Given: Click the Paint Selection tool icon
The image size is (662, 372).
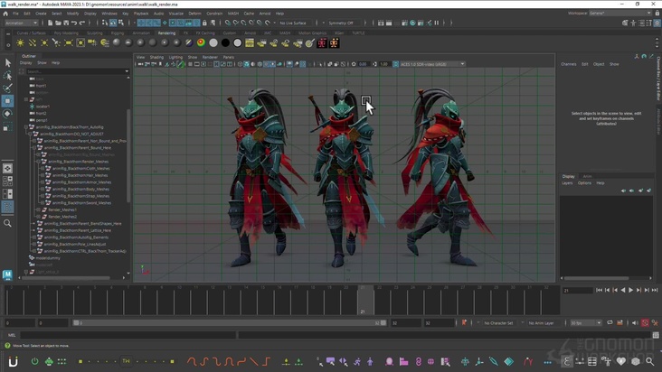Looking at the screenshot, I should tap(8, 88).
